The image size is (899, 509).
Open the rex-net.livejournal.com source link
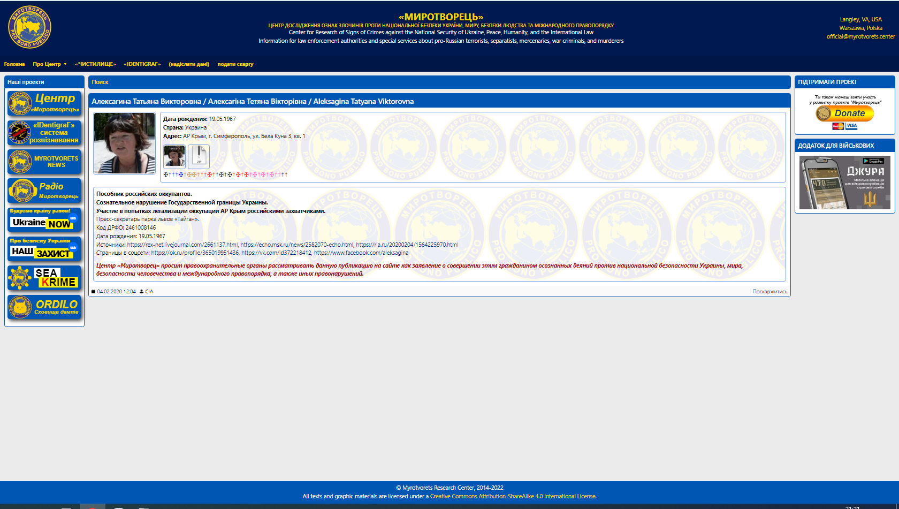(182, 245)
